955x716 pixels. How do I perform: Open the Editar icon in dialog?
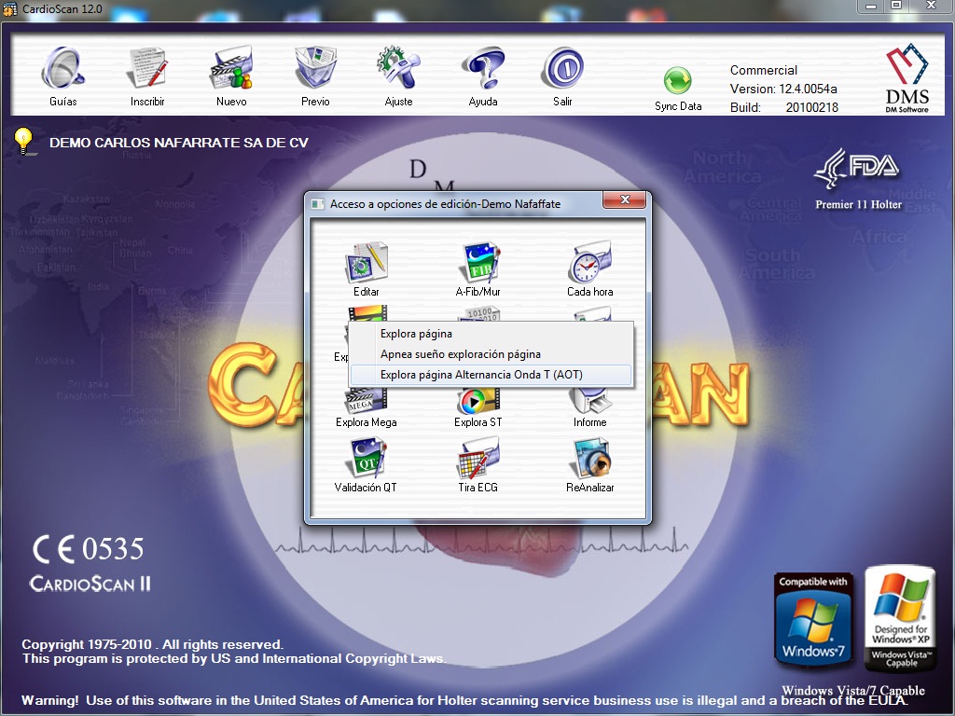tap(366, 262)
